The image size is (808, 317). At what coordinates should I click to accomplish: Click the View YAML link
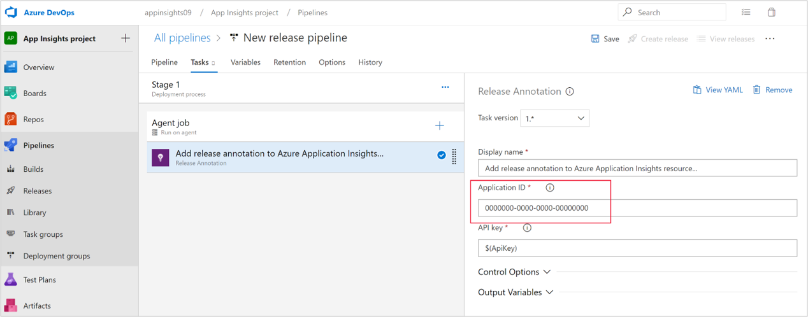click(718, 90)
